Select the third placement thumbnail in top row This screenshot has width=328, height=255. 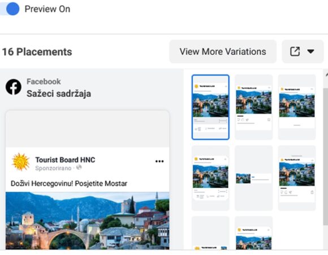coord(297,107)
